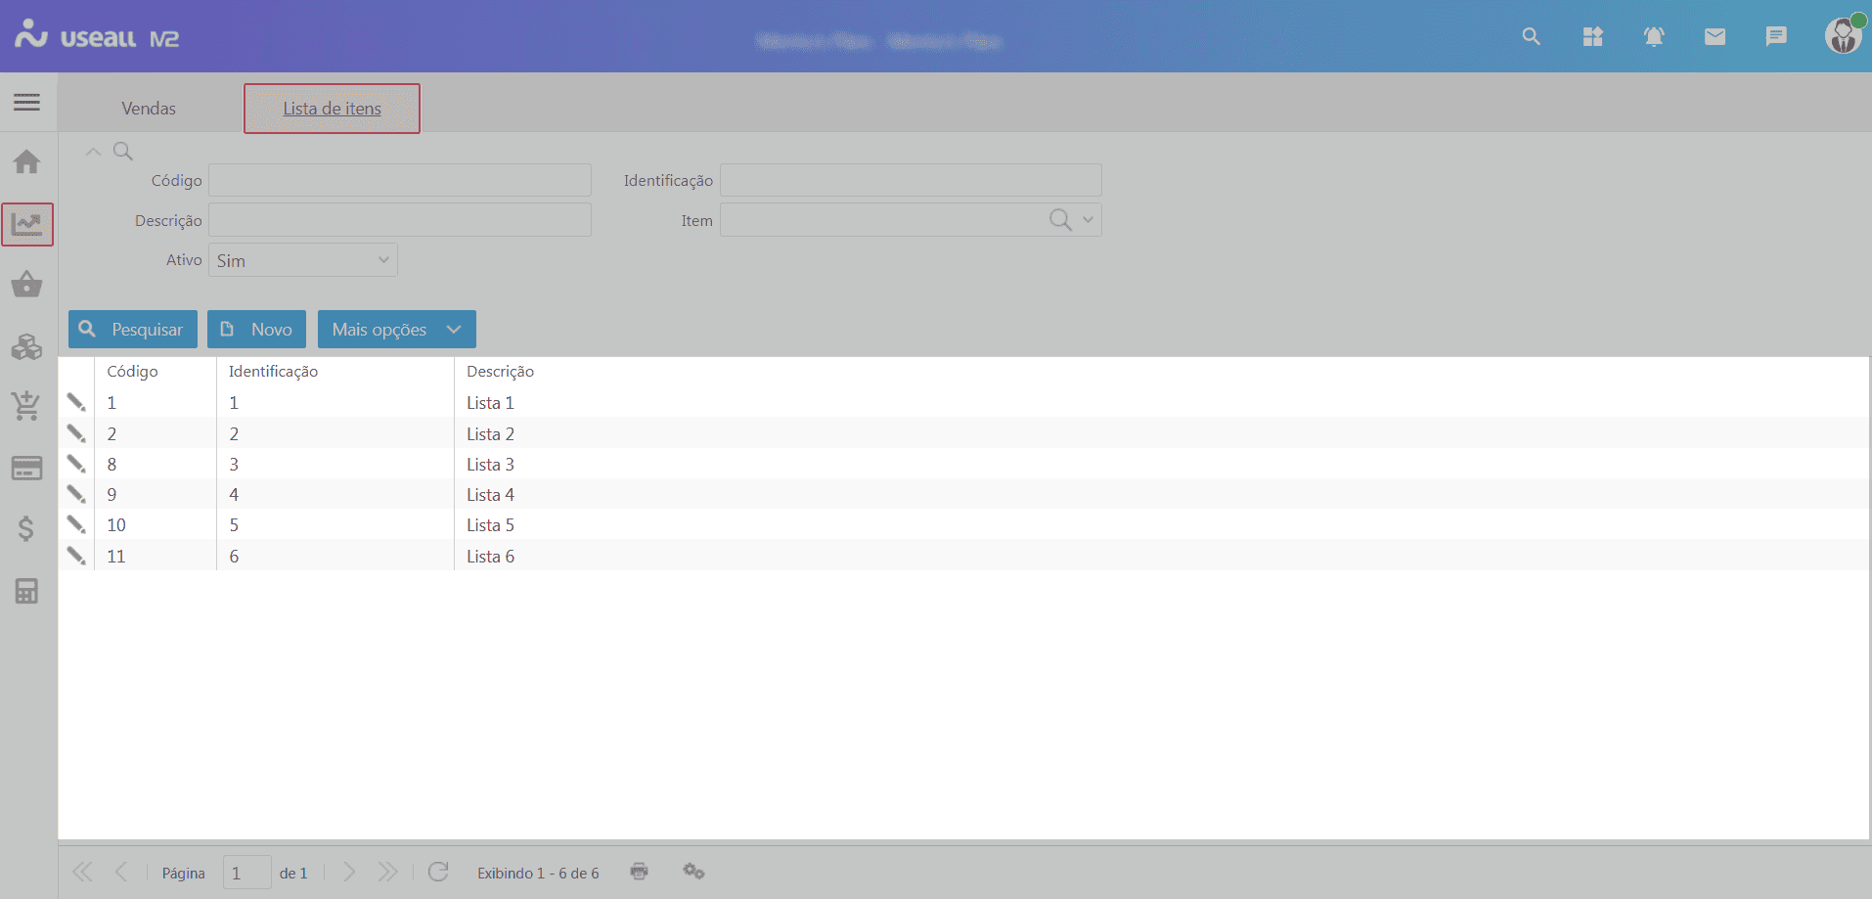Select the Lista de itens tab
Viewport: 1872px width, 899px height.
coord(332,109)
